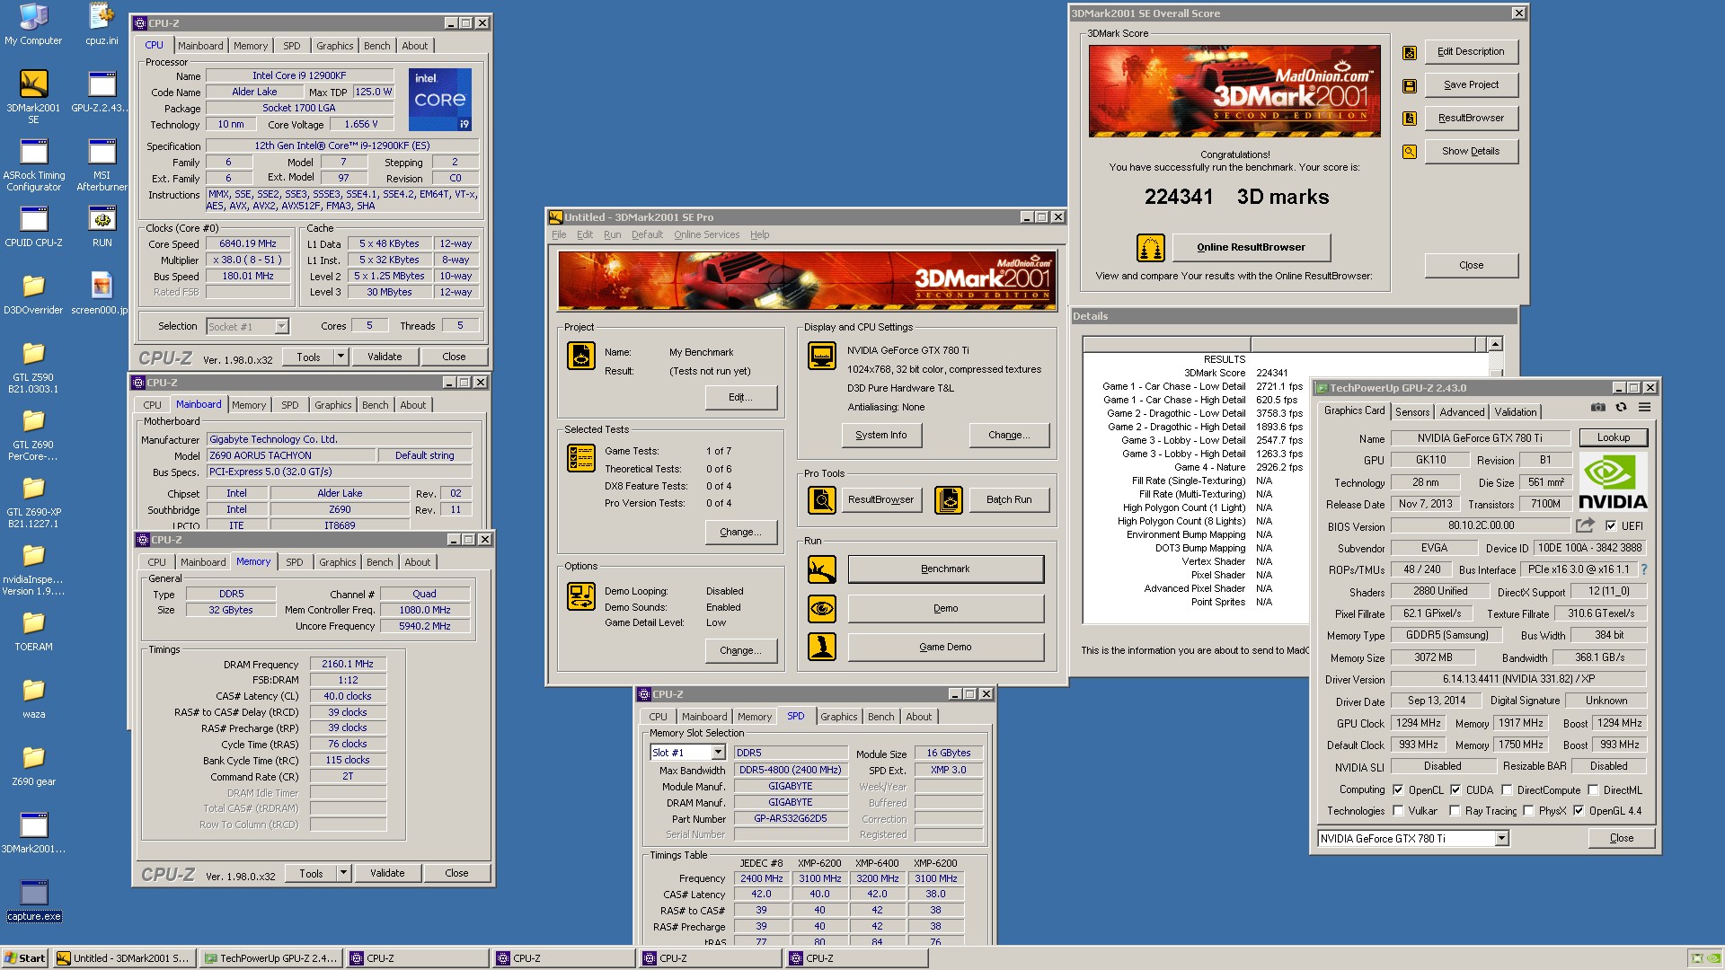Switch to Sensors tab in GPU-Z

[x=1412, y=412]
